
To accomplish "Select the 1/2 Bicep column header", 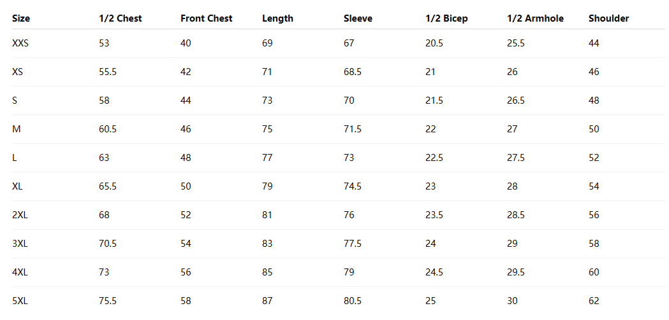I will click(446, 18).
